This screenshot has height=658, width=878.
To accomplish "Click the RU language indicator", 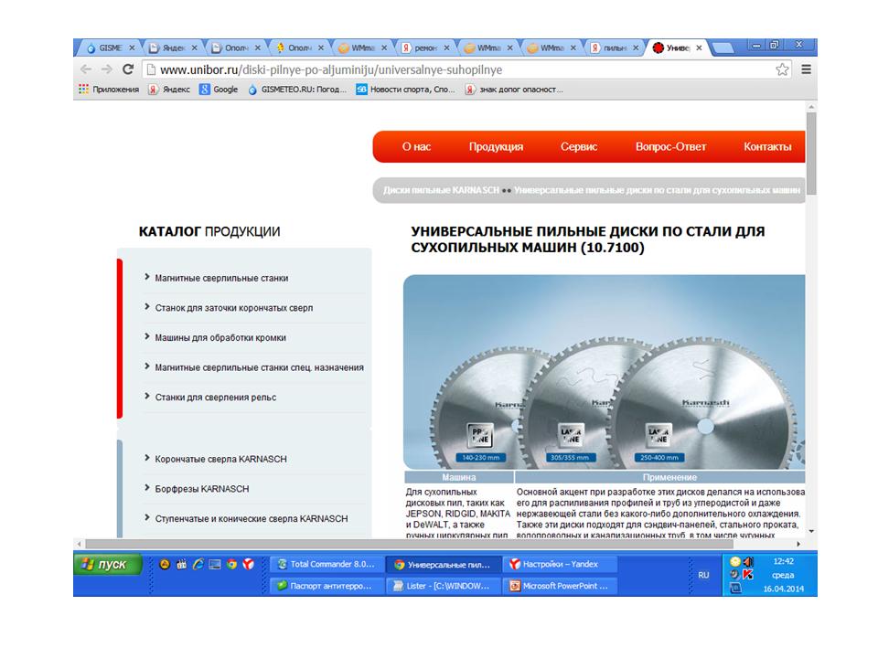I will point(703,575).
